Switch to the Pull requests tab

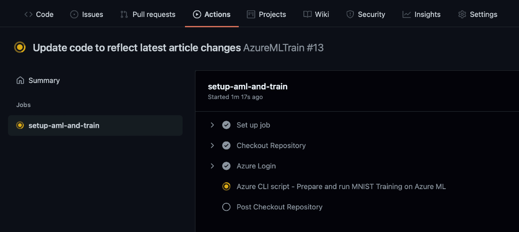tap(148, 14)
